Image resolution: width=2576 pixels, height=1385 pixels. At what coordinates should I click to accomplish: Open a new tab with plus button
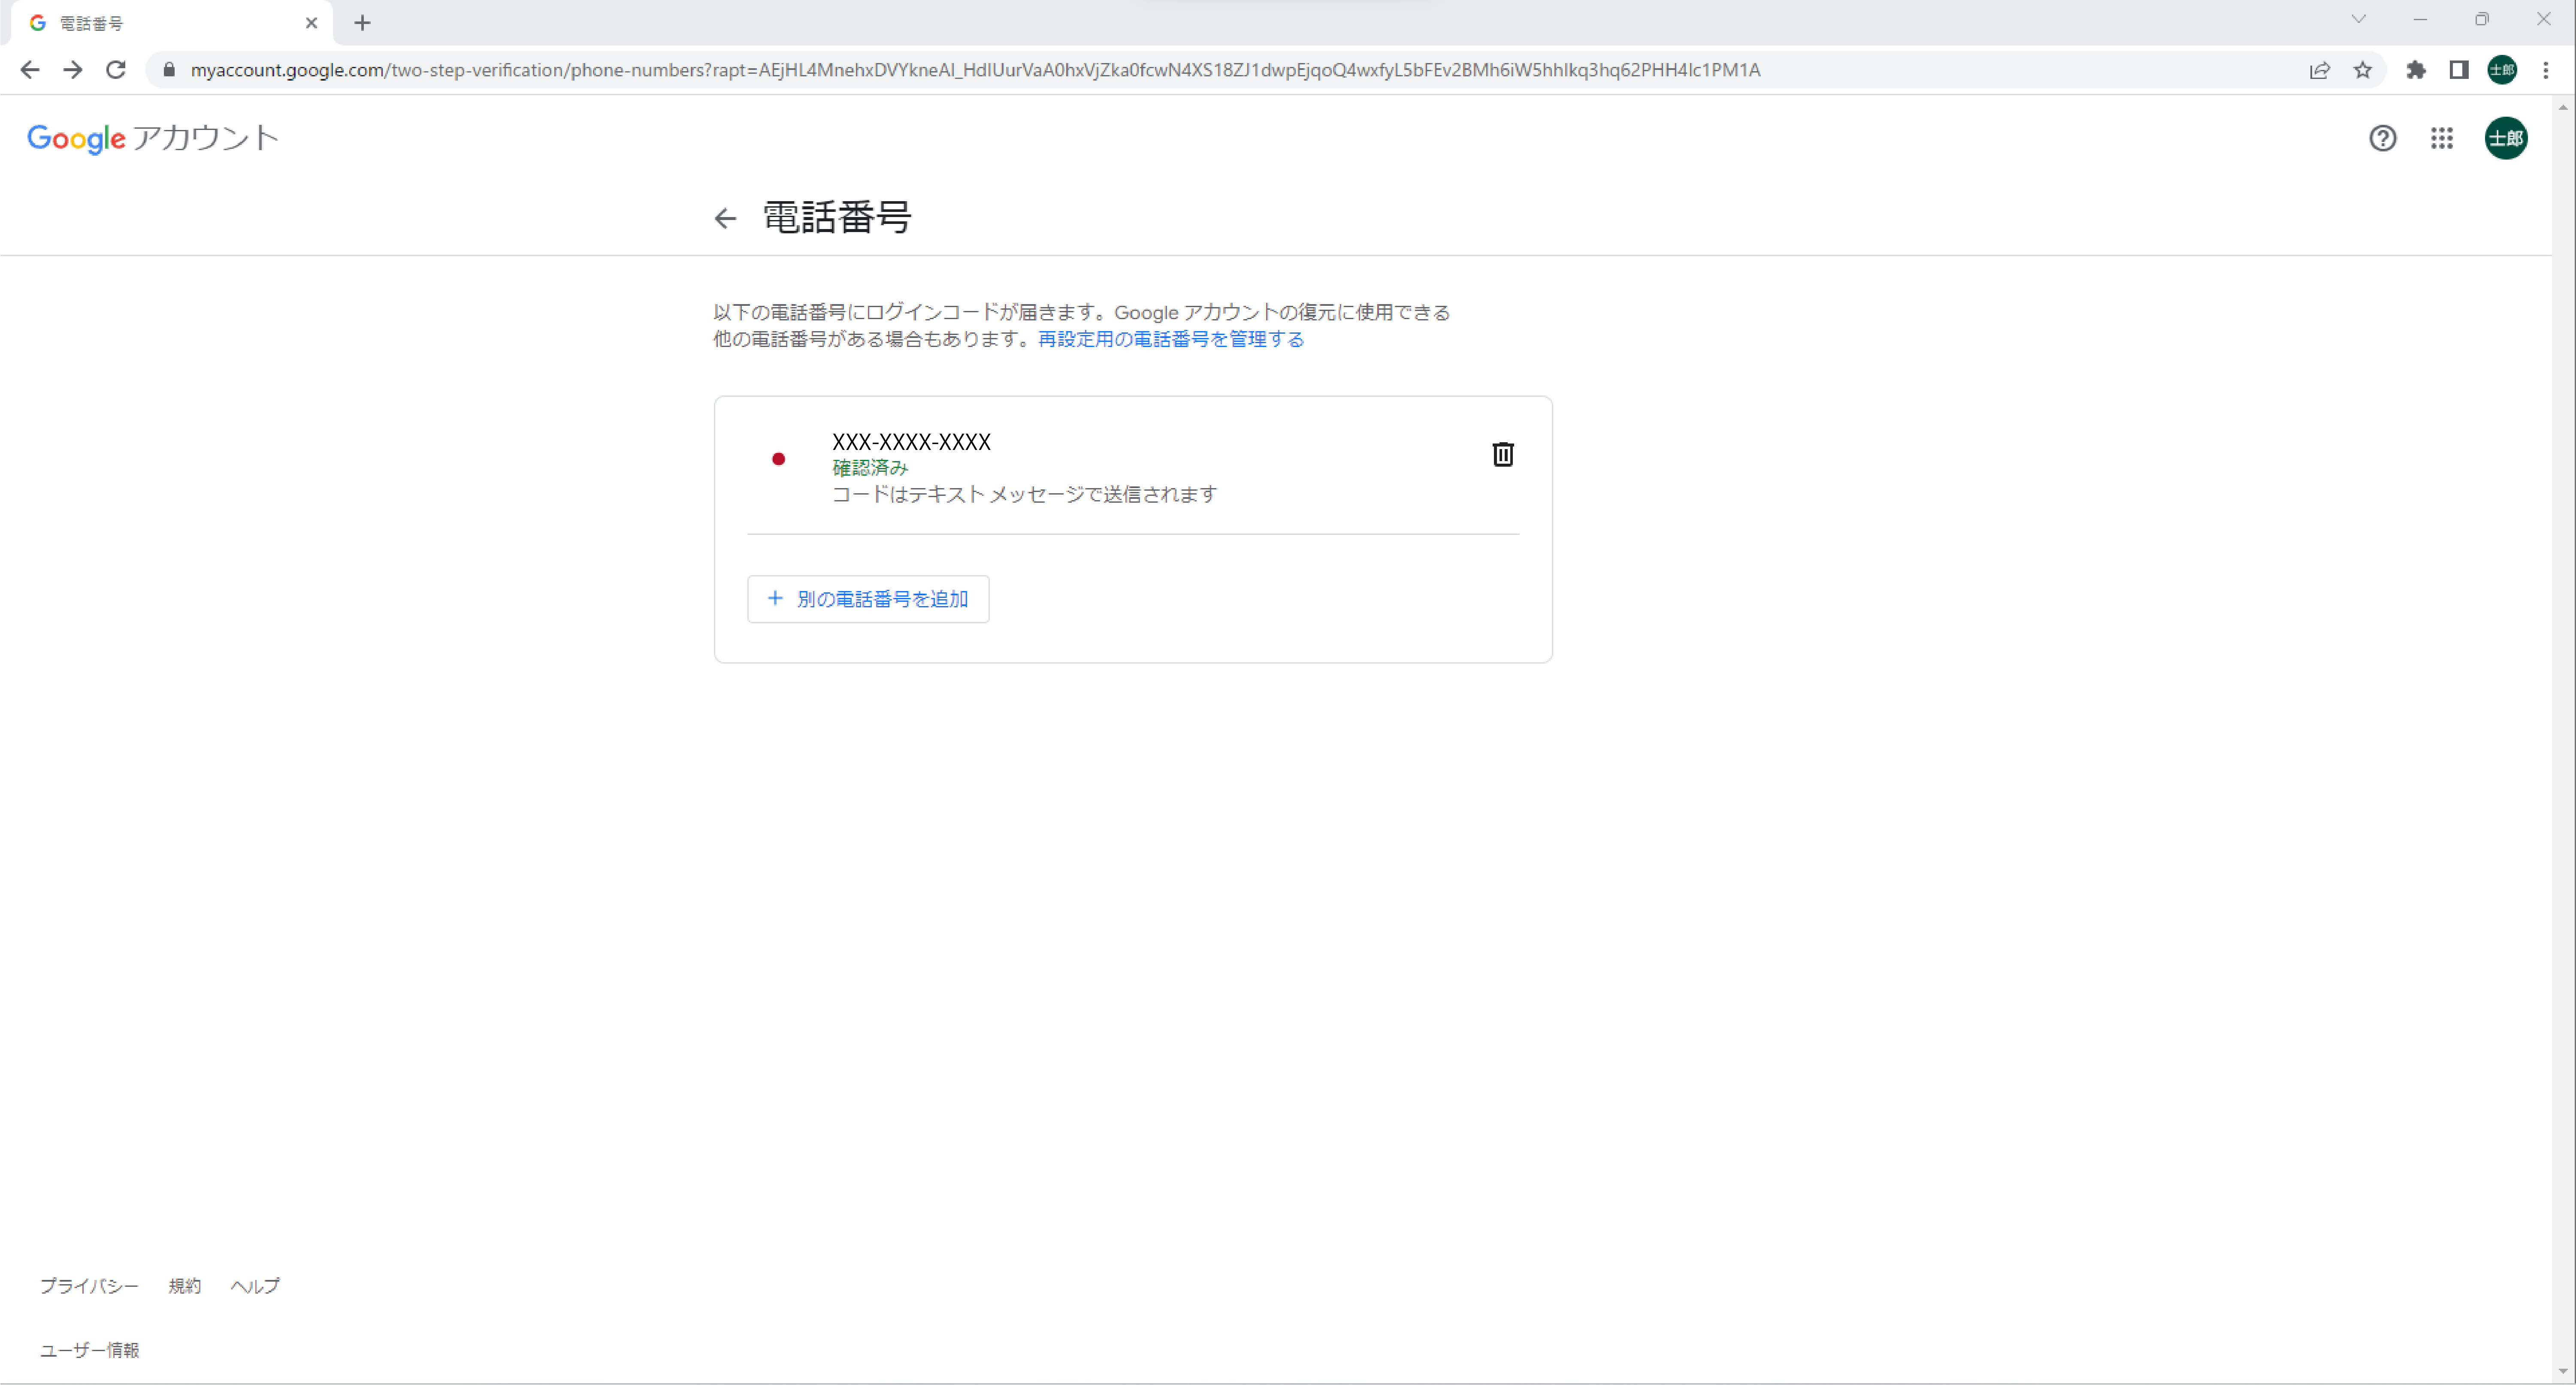362,23
